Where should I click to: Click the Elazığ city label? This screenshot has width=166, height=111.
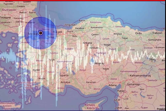point(152,60)
